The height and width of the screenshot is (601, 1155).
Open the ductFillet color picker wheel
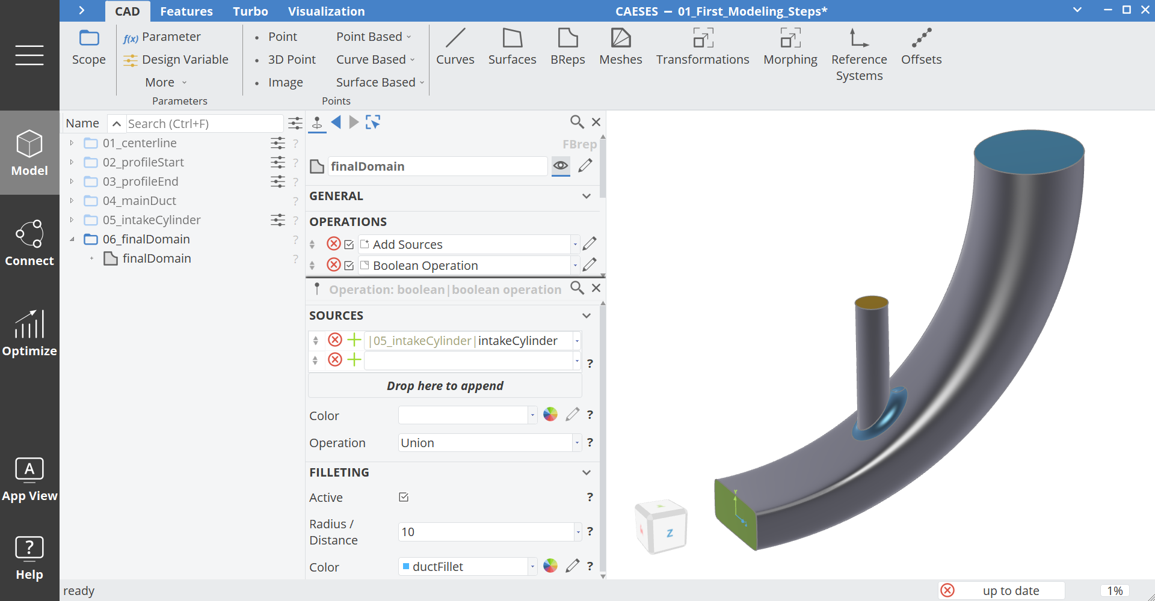click(550, 566)
